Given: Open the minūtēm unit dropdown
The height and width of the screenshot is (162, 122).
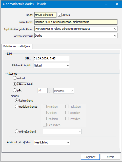Looking at the screenshot, I should pyautogui.click(x=64, y=91).
